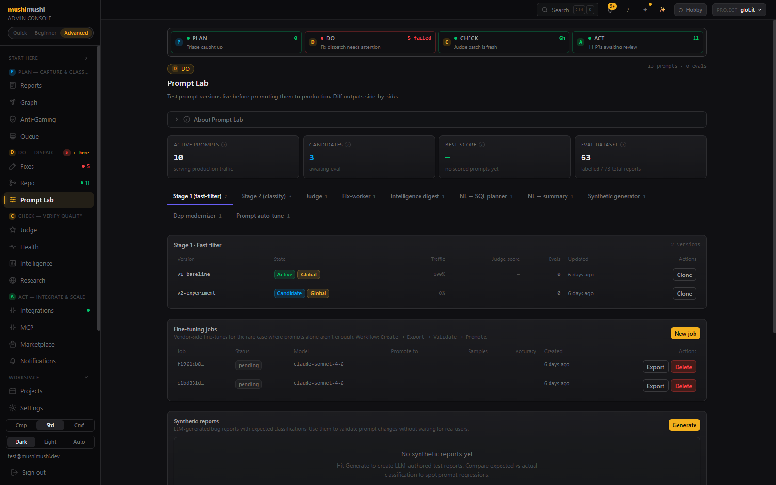Open the notification bell with 9+ badge

(x=611, y=9)
